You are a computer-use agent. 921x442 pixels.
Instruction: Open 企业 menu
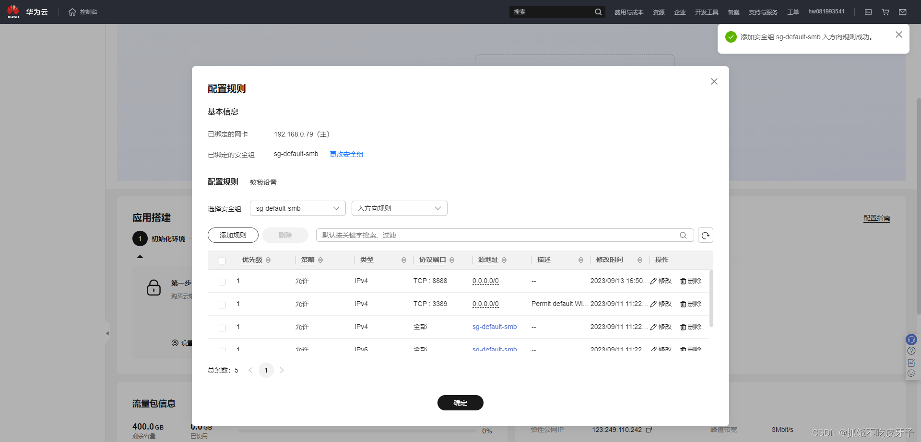point(680,12)
